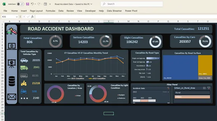This screenshot has width=217, height=121.
Task: Toggle the AutoSave switch
Action: (20, 4)
